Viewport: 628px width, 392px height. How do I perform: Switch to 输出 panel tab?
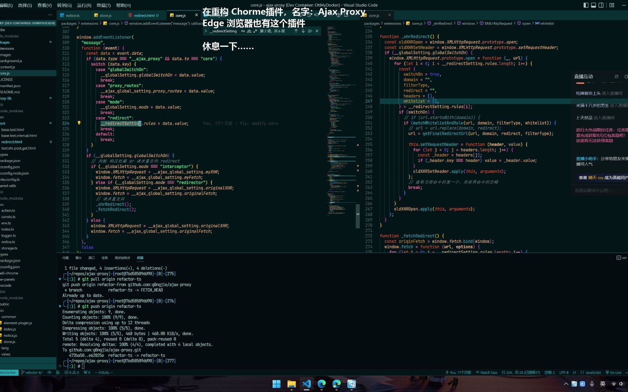(x=78, y=258)
